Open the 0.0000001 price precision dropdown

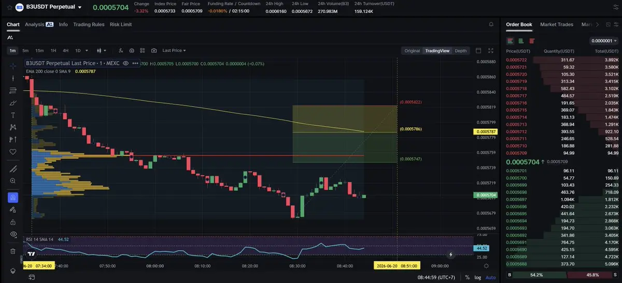click(605, 41)
